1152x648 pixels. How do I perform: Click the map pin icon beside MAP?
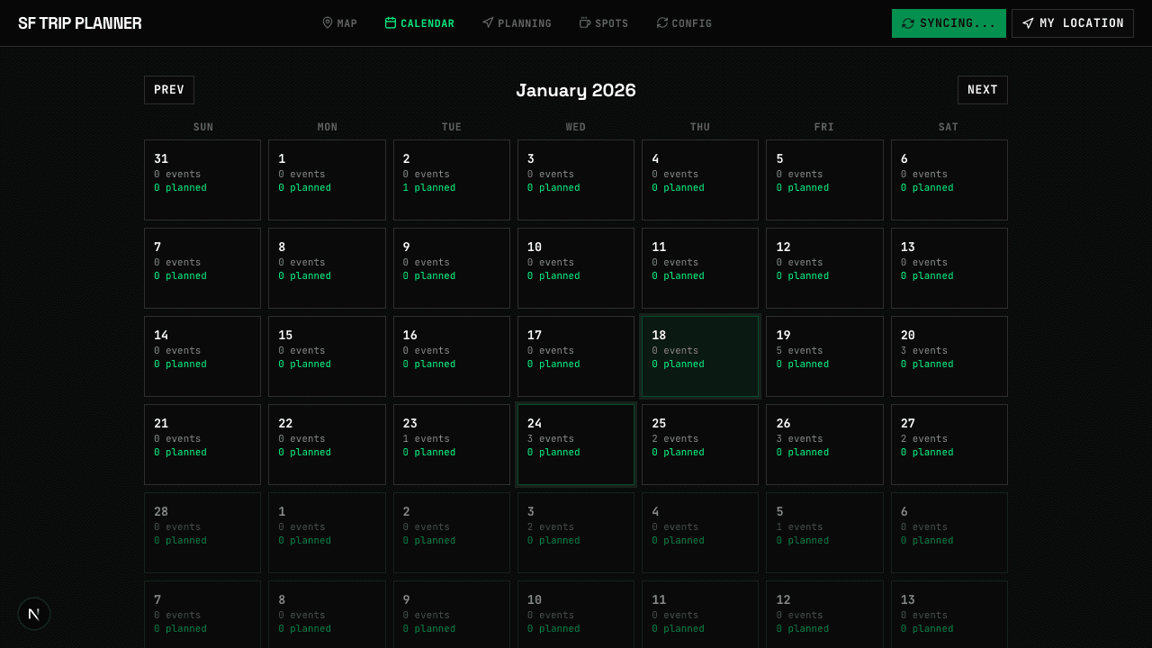point(327,22)
